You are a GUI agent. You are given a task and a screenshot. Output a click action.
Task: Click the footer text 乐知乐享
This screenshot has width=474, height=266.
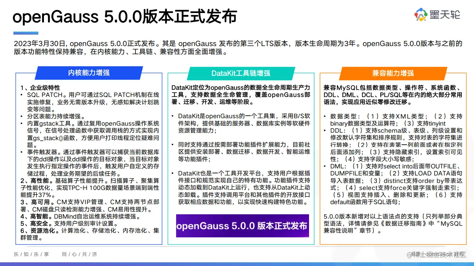pos(31,254)
